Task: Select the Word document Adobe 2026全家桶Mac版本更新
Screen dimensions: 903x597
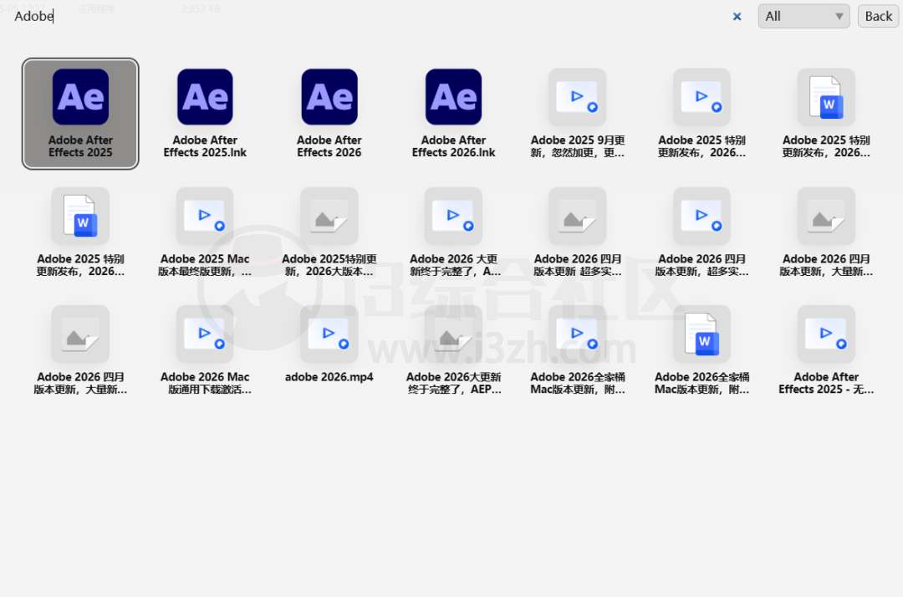Action: click(702, 350)
